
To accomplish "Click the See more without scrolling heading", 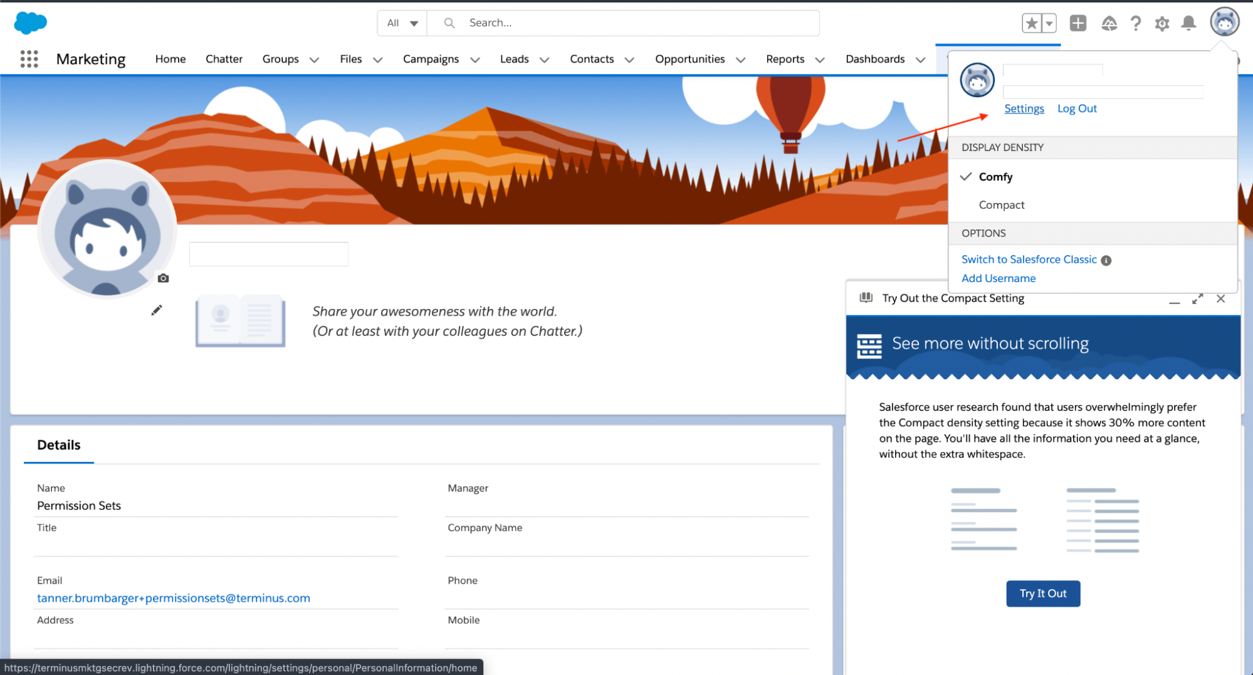I will pyautogui.click(x=990, y=343).
